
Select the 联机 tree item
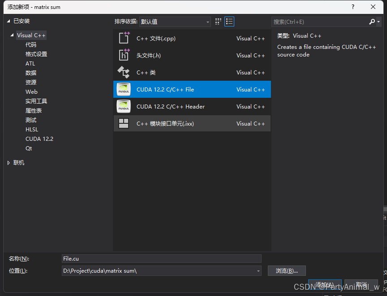(x=19, y=163)
